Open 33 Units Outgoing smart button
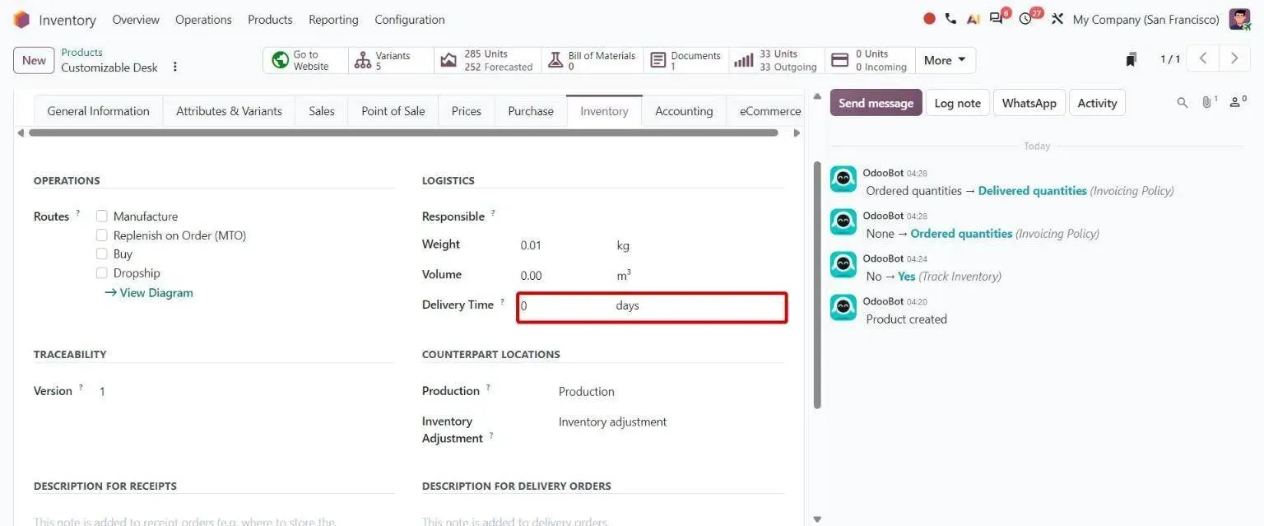 (777, 60)
